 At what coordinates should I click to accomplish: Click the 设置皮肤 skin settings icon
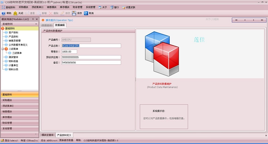click(x=124, y=7)
